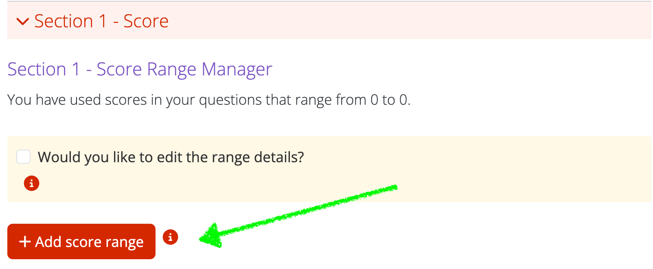Image resolution: width=653 pixels, height=269 pixels.
Task: Click the plus icon on Add score range
Action: tap(25, 241)
